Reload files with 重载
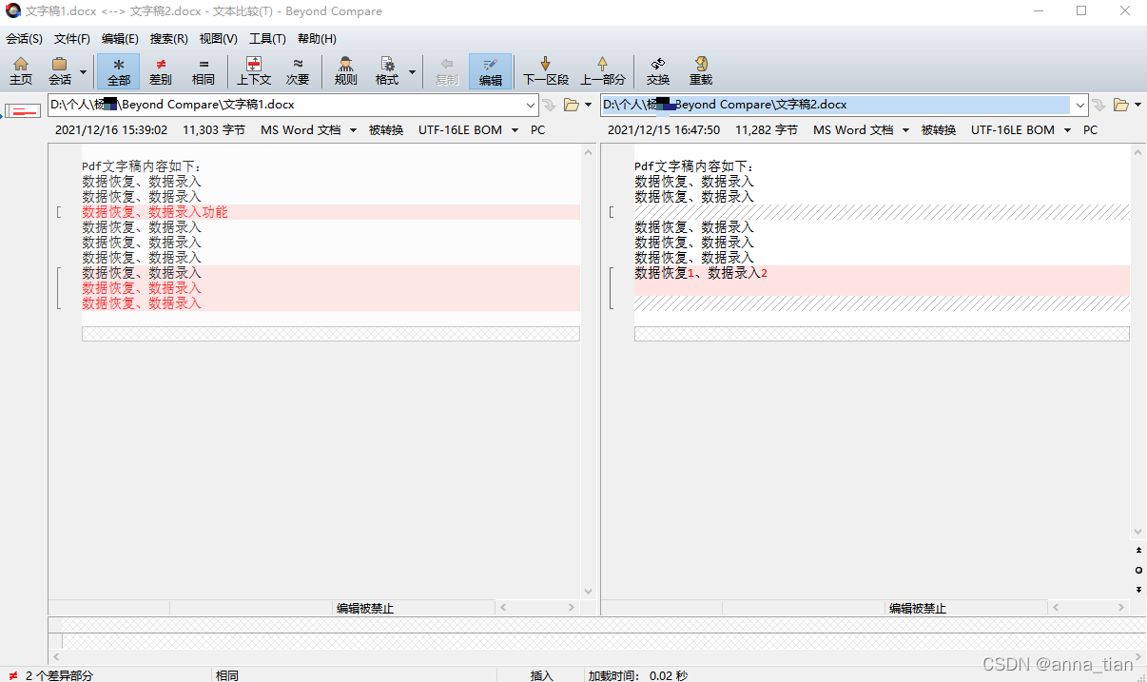 (x=701, y=71)
